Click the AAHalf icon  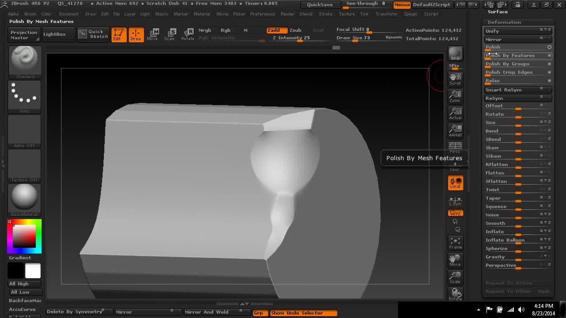455,130
